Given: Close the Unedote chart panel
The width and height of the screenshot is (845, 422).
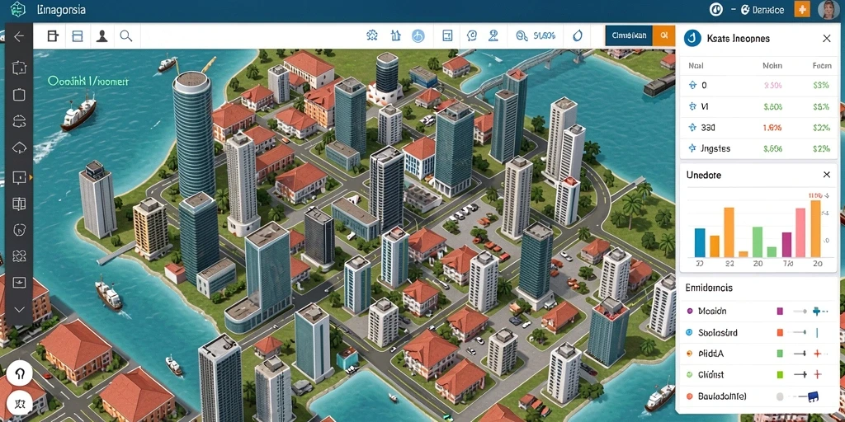Looking at the screenshot, I should click(x=827, y=175).
